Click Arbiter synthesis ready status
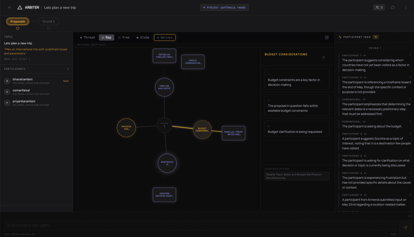This screenshot has width=414, height=237. click(x=224, y=7)
